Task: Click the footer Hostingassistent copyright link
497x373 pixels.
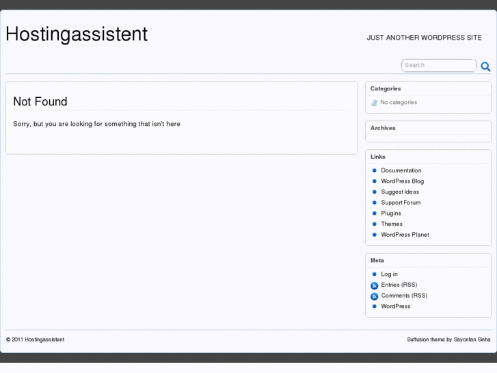Action: (44, 339)
